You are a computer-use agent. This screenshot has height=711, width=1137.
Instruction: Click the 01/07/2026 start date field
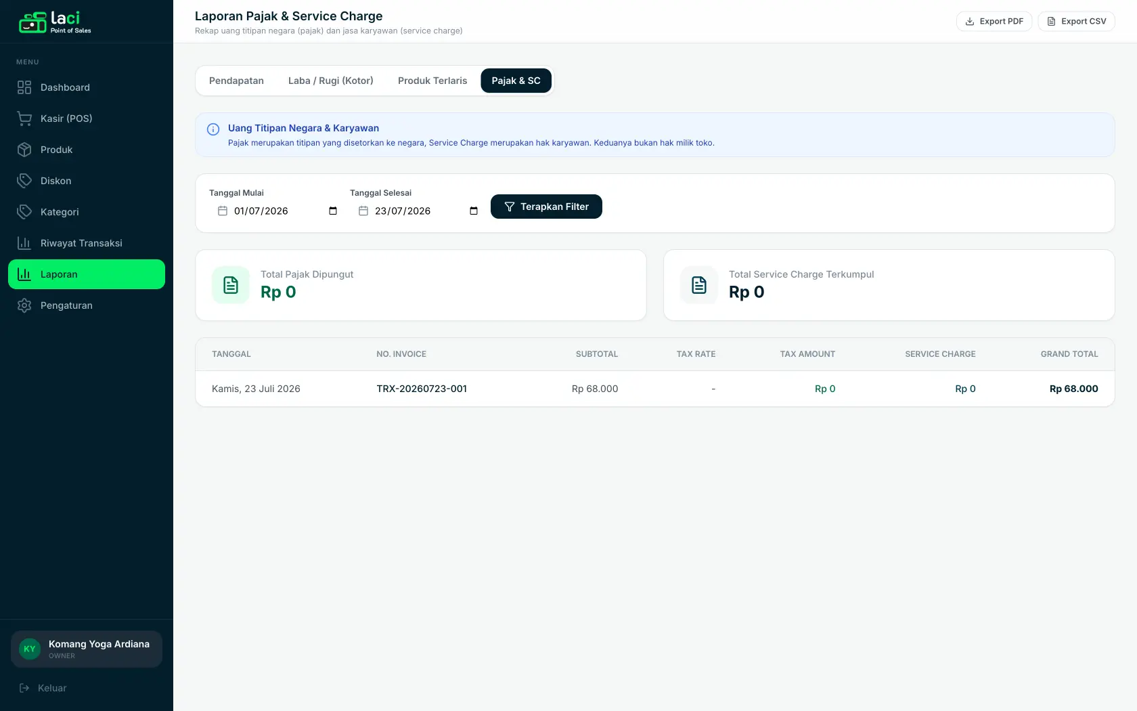click(x=277, y=211)
